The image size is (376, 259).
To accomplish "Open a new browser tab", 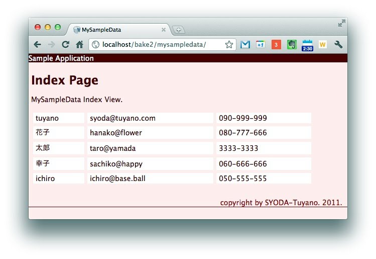I will 179,30.
